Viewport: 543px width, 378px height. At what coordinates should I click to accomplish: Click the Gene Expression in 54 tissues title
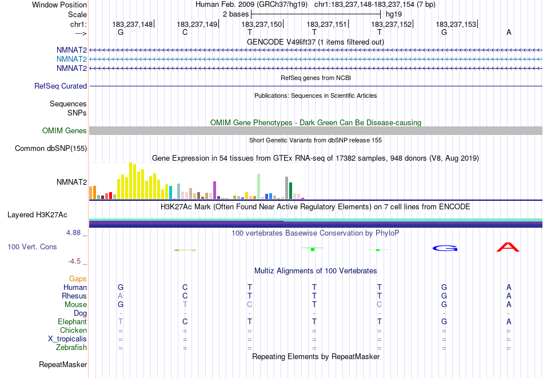tap(316, 158)
